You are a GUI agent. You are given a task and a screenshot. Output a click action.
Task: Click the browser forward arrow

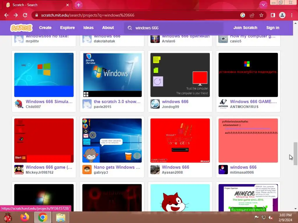click(16, 15)
